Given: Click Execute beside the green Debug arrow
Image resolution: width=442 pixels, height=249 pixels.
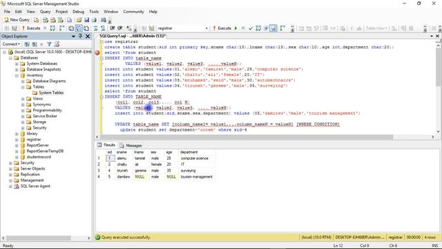Looking at the screenshot, I should point(222,28).
